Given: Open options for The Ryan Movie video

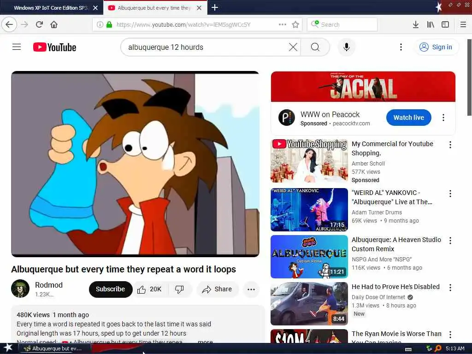Looking at the screenshot, I should tap(450, 335).
